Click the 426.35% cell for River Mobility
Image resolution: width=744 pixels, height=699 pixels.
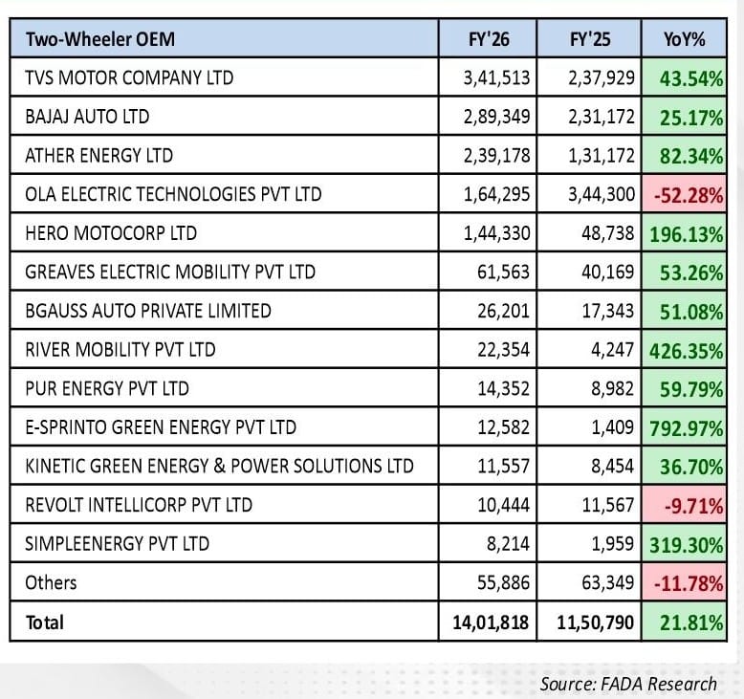[x=683, y=351]
